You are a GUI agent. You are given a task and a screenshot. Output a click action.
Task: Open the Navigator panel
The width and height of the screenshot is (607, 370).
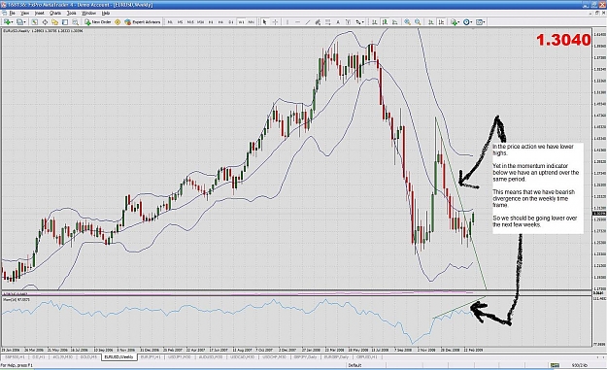54,22
